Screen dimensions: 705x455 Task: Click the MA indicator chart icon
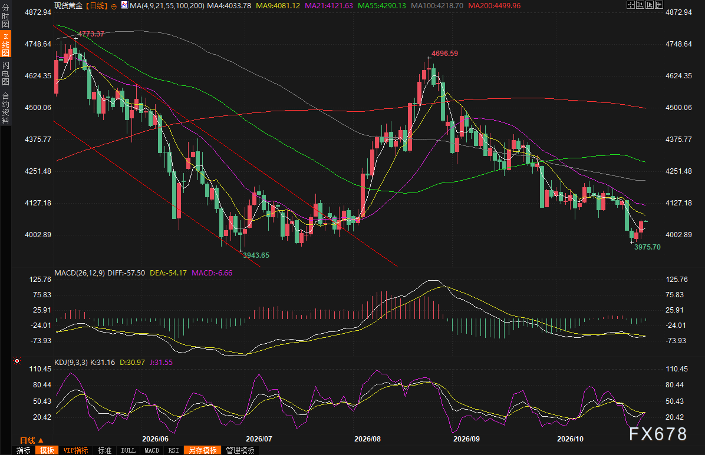(124, 5)
